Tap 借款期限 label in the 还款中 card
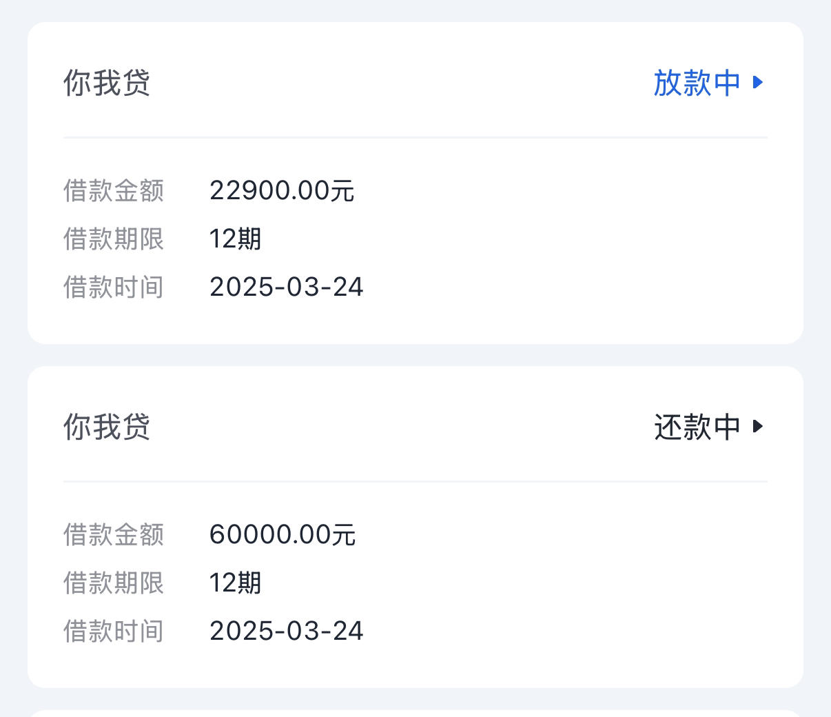The image size is (831, 717). (x=114, y=583)
